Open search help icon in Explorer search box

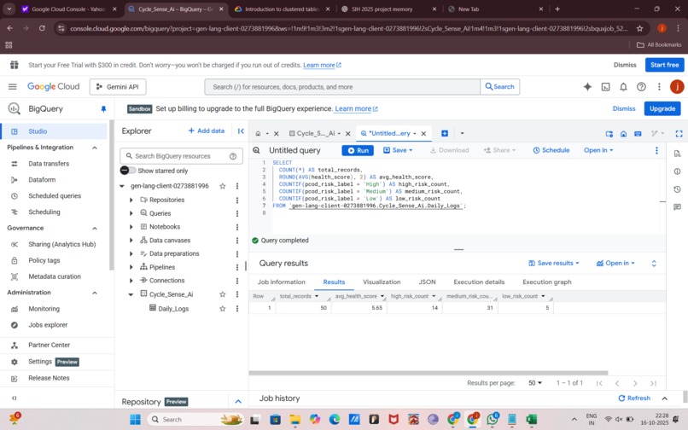pyautogui.click(x=233, y=156)
